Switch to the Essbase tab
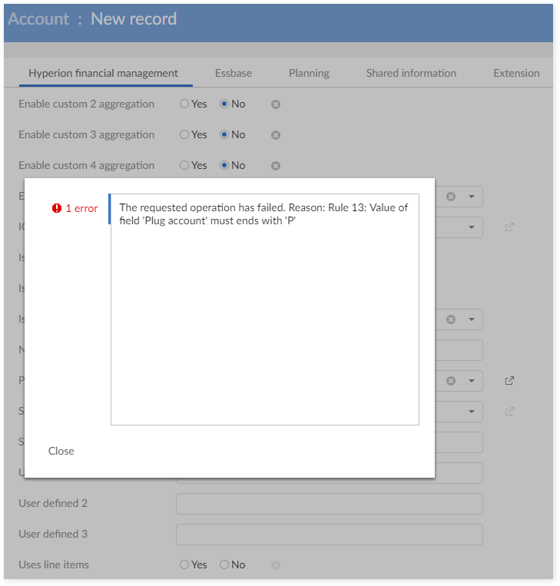 [x=234, y=74]
